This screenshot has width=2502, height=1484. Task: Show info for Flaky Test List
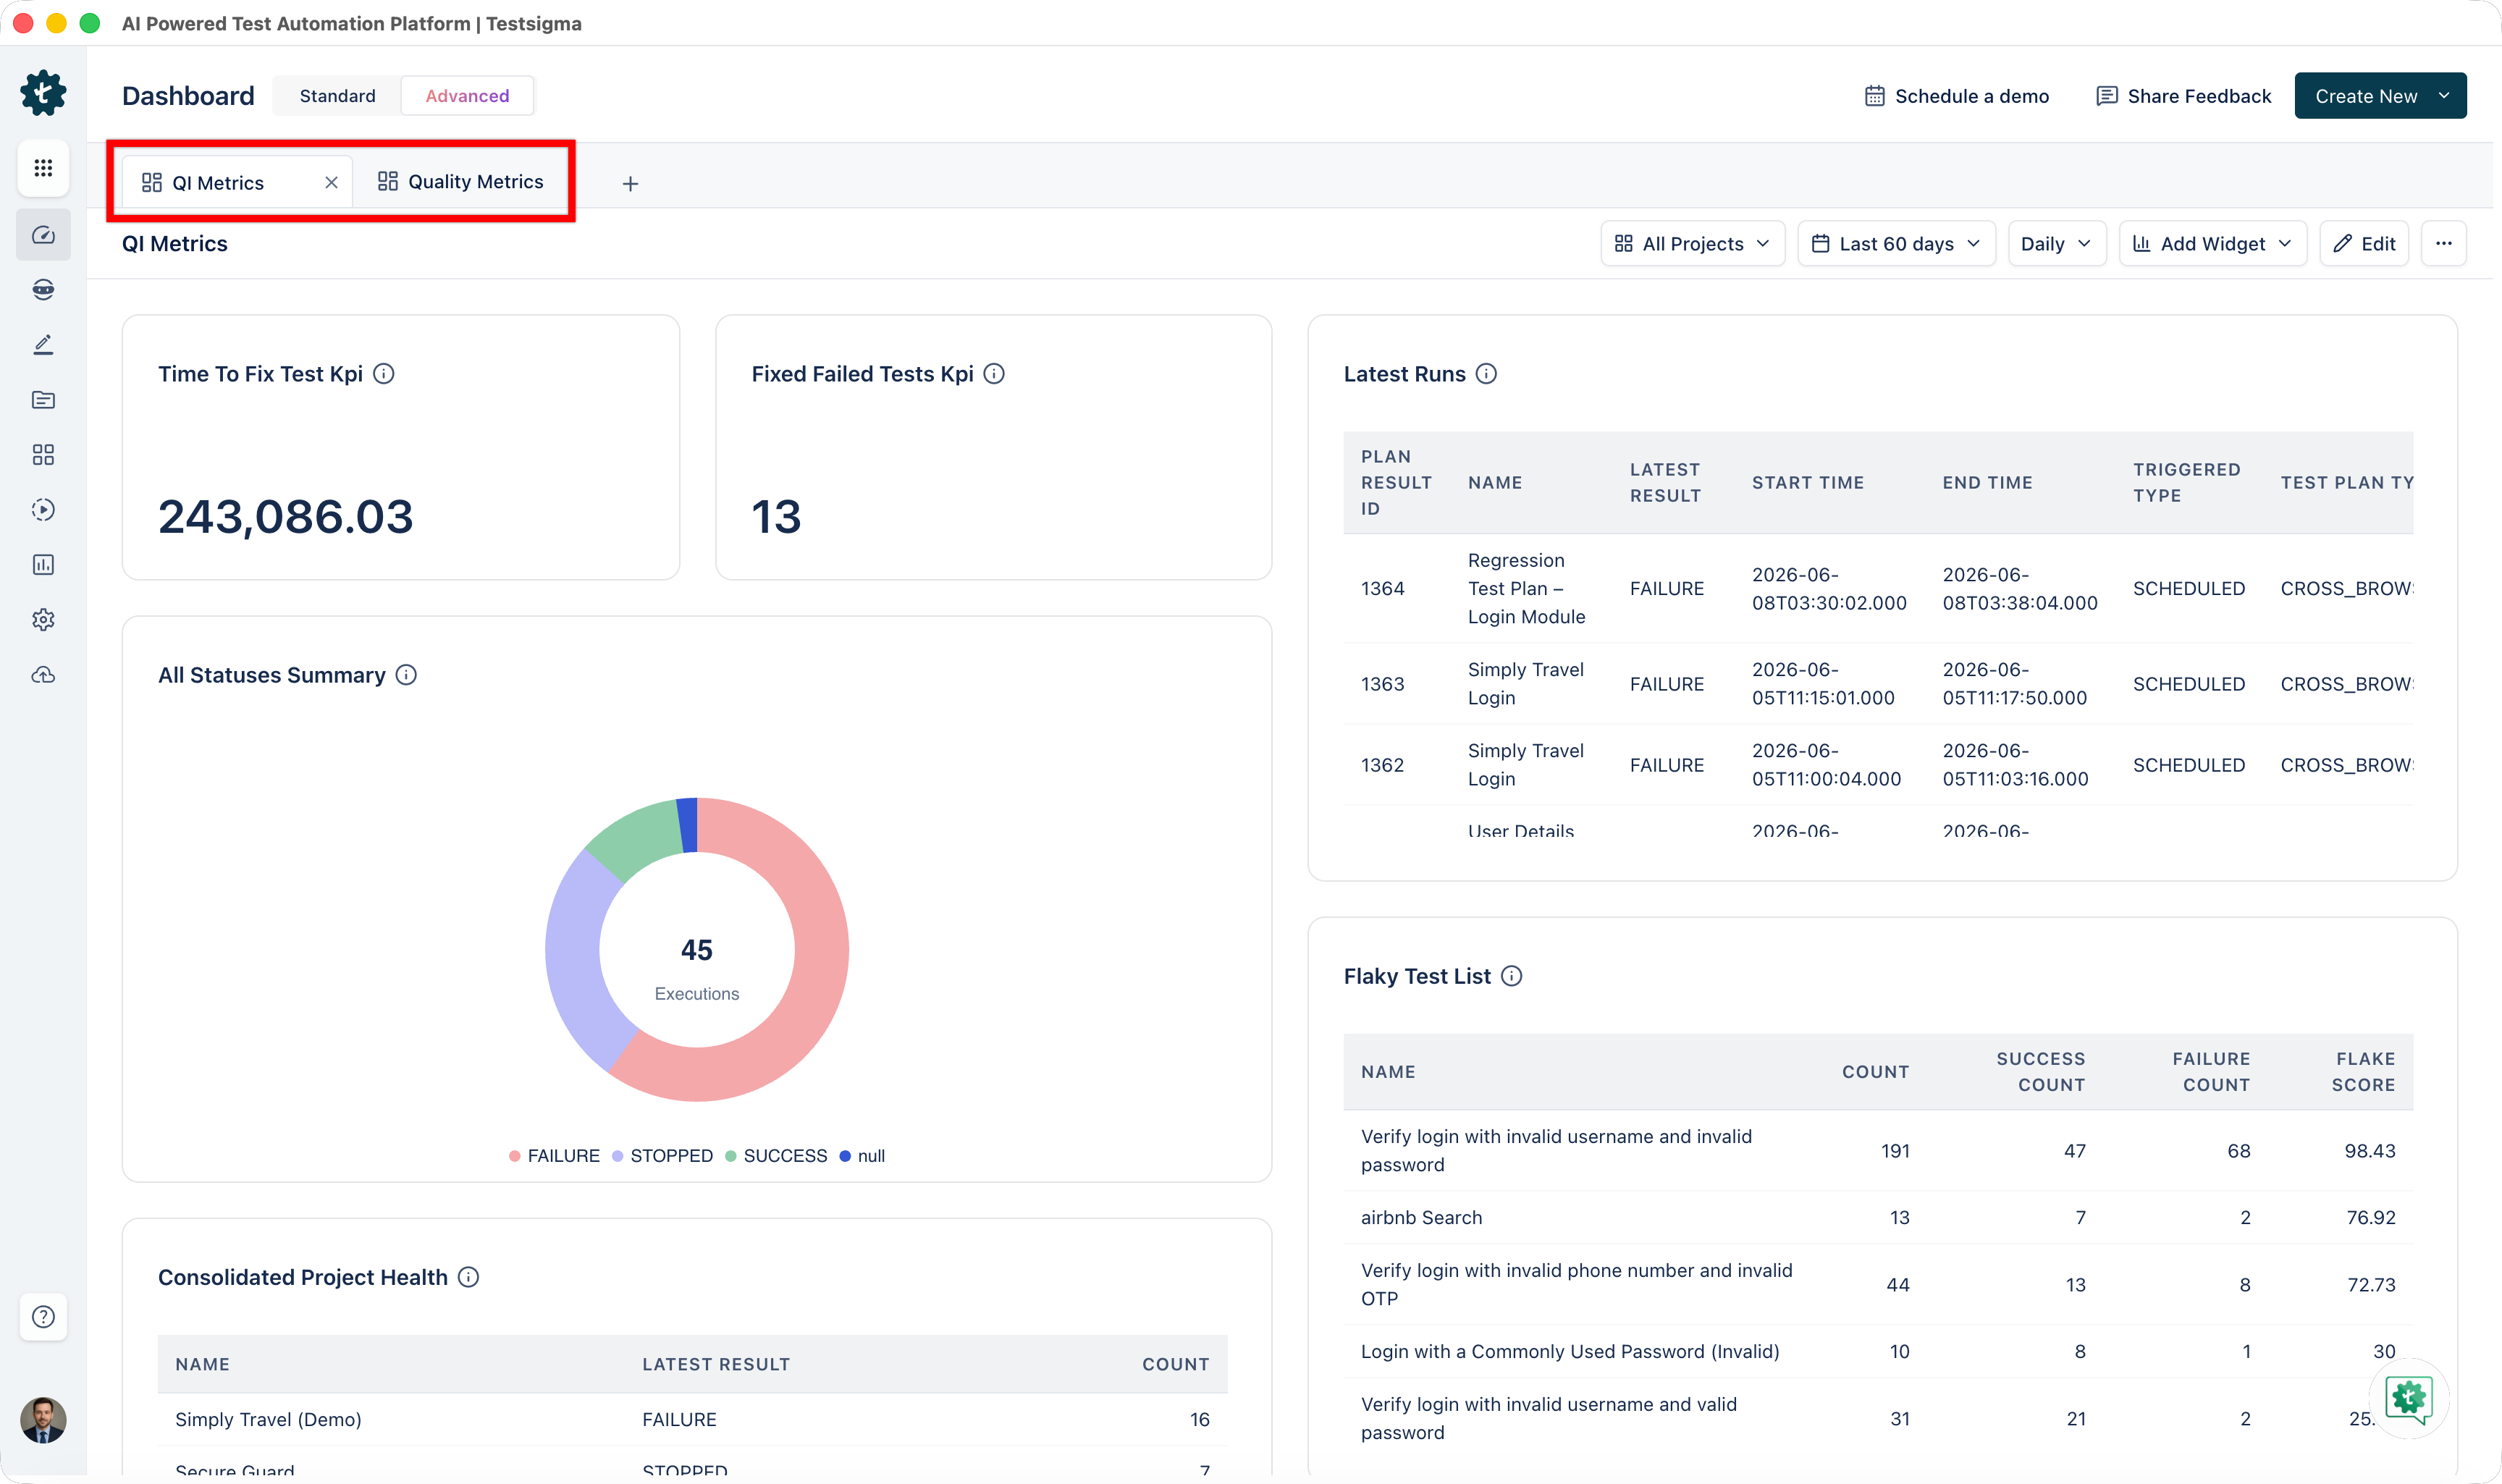pos(1512,976)
